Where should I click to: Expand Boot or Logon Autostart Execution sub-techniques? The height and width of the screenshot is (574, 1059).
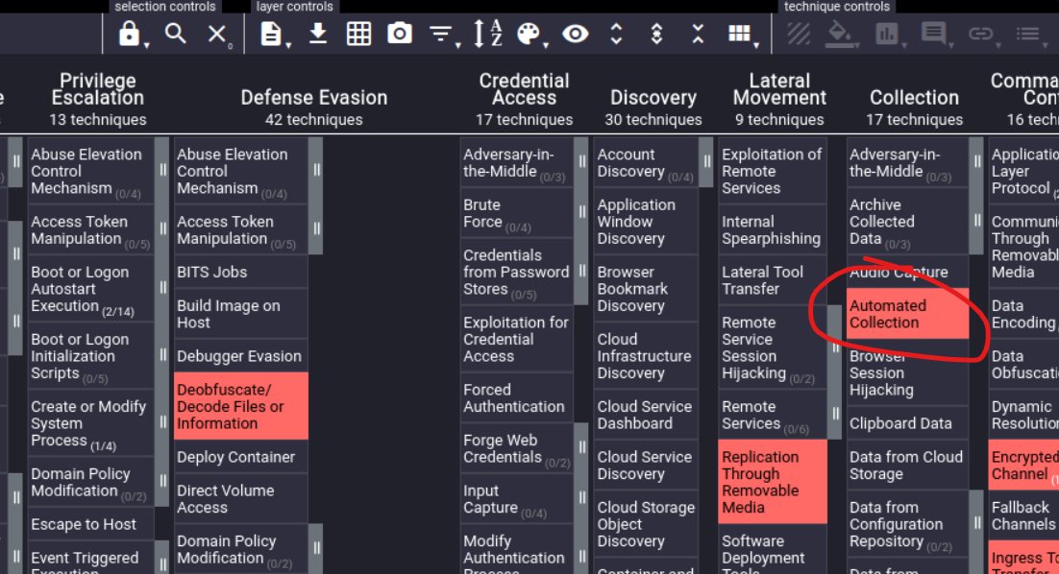click(162, 288)
